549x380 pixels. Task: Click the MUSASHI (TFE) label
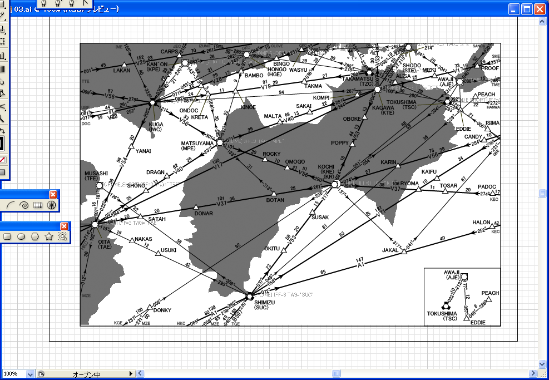[x=96, y=176]
